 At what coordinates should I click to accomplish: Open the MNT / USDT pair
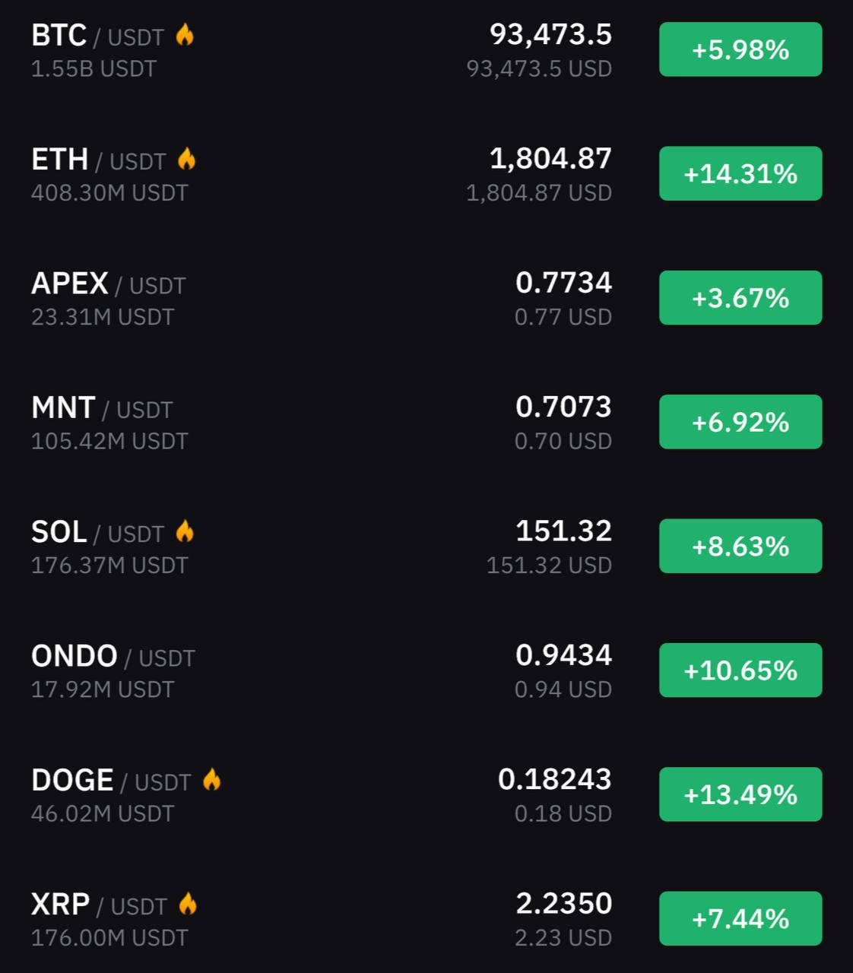[102, 408]
